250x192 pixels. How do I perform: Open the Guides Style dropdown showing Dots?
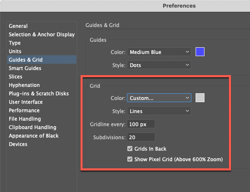[x=159, y=65]
